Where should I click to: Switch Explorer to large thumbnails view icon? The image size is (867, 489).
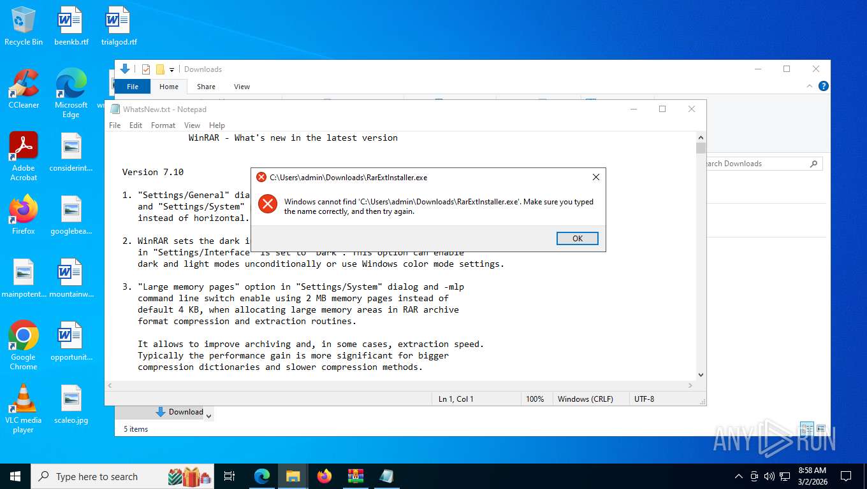click(821, 429)
